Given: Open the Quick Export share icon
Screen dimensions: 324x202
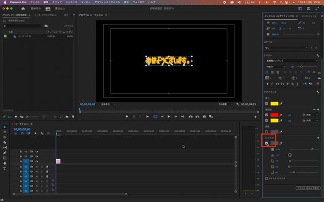Looking at the screenshot, I should pos(308,8).
